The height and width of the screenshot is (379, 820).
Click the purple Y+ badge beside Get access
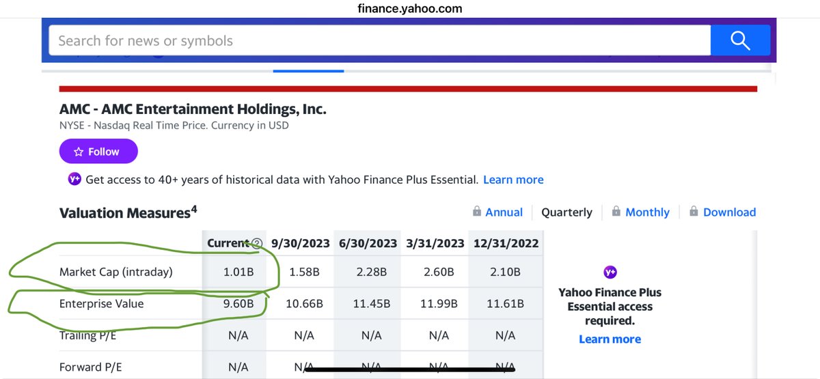(x=74, y=180)
